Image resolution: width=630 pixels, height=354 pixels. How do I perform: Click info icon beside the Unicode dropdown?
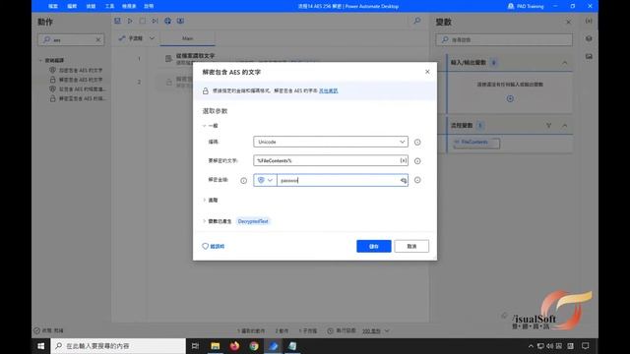(x=417, y=142)
